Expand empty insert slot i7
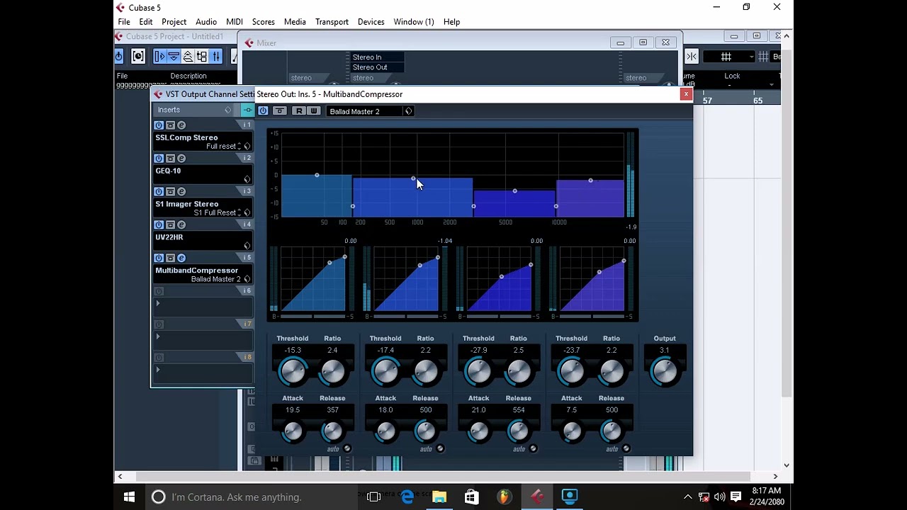The width and height of the screenshot is (907, 510). click(158, 336)
